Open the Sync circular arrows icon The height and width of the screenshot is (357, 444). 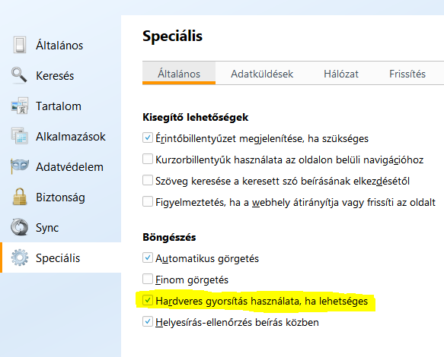(20, 227)
